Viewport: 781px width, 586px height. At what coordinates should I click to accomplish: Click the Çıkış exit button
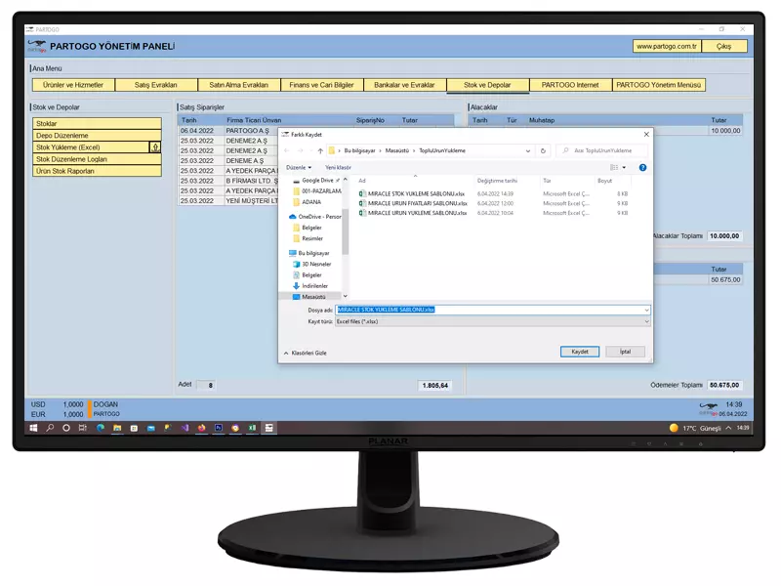coord(724,46)
